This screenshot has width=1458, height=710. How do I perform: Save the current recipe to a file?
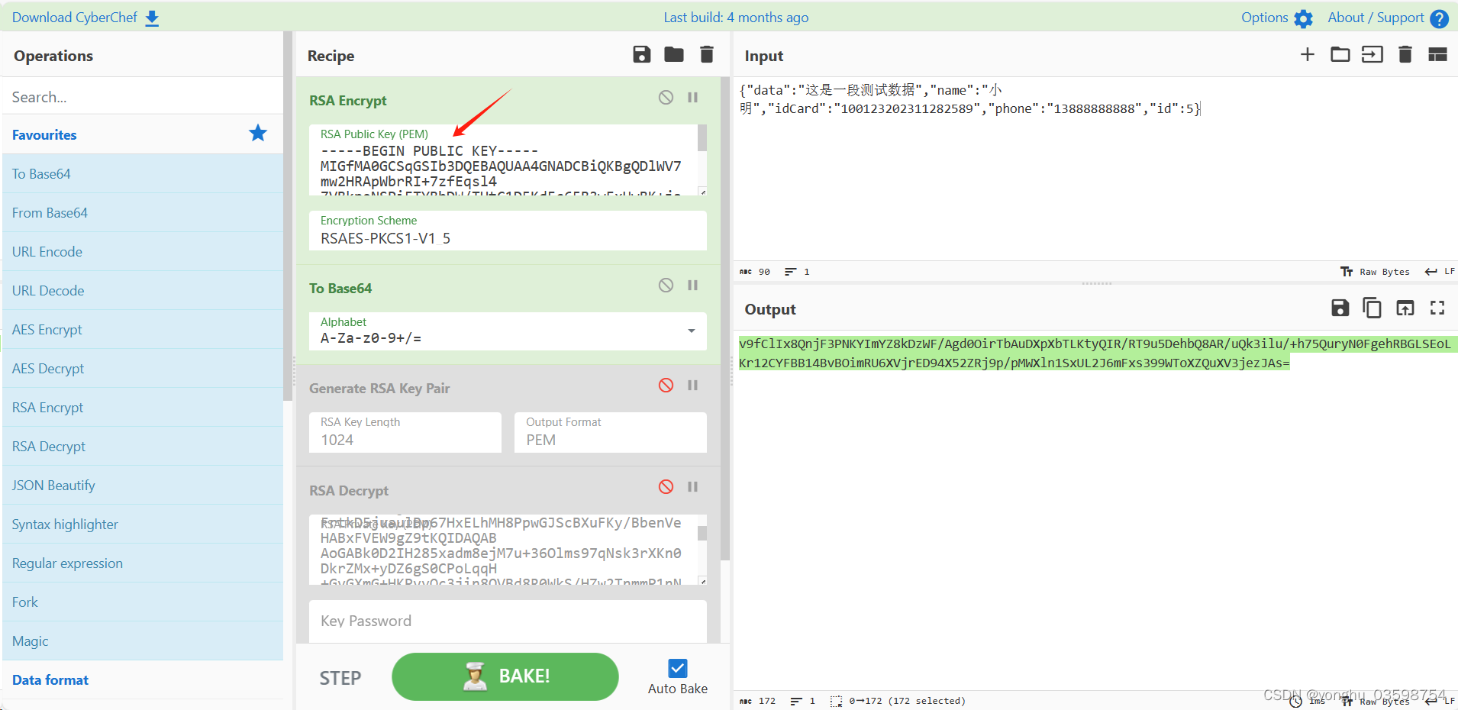pos(641,54)
